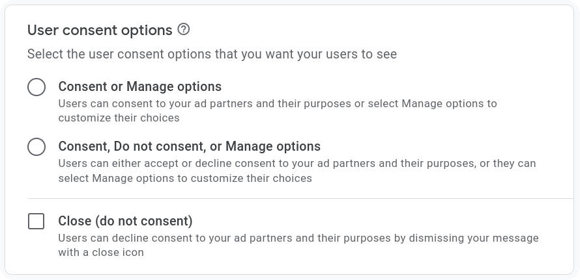Viewport: 580px width, 280px height.
Task: Click the 'Close (do not consent)' label text
Action: (x=125, y=221)
